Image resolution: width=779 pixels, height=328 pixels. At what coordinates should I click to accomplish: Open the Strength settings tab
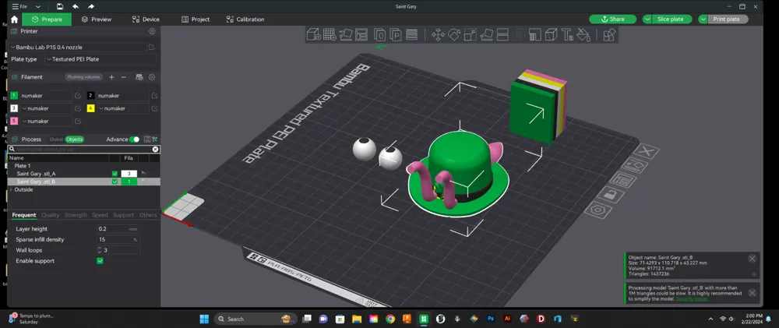click(76, 215)
